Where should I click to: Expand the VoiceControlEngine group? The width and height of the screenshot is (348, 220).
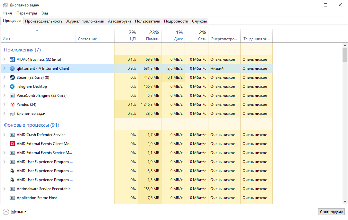click(5, 96)
